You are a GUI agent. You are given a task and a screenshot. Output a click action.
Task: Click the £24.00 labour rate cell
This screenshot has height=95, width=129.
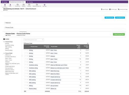coord(48,56)
